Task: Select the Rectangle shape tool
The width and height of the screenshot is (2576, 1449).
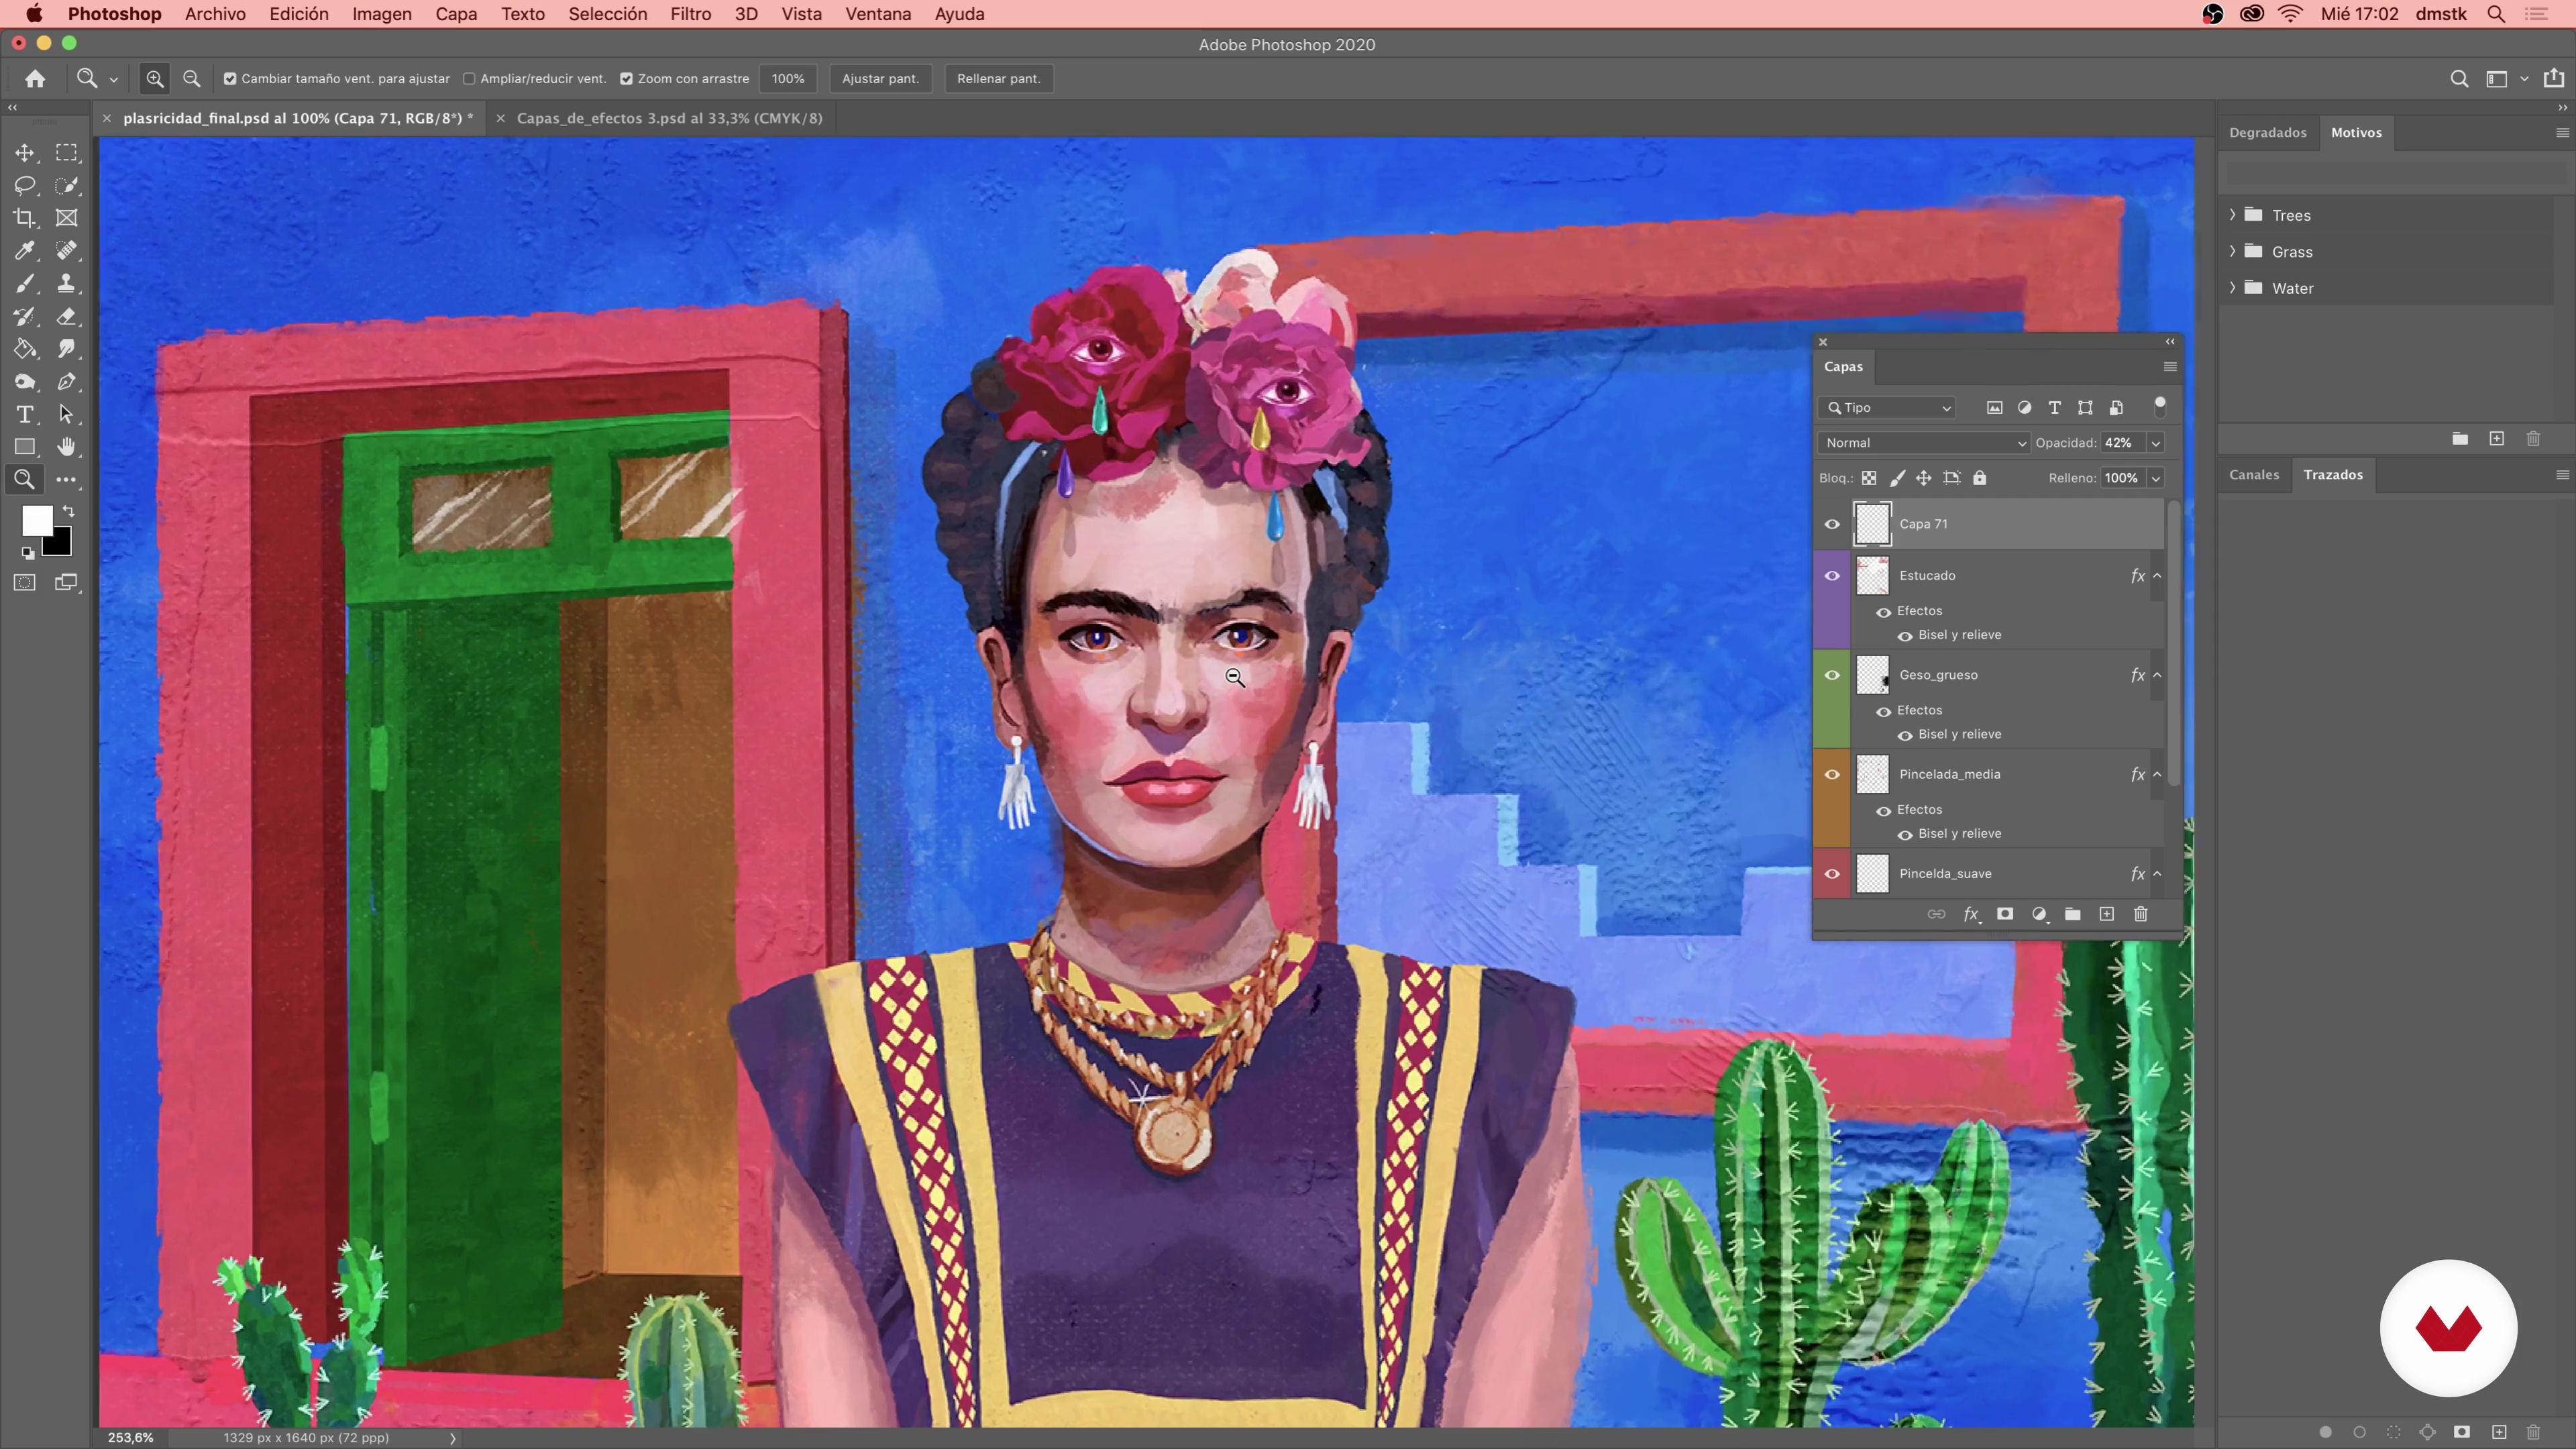Action: pos(24,447)
